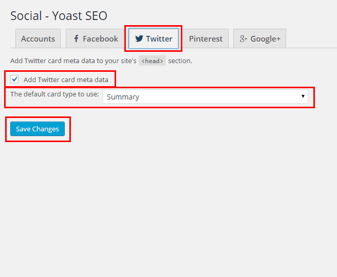Open the Accounts tab
The height and width of the screenshot is (277, 337).
coord(38,38)
